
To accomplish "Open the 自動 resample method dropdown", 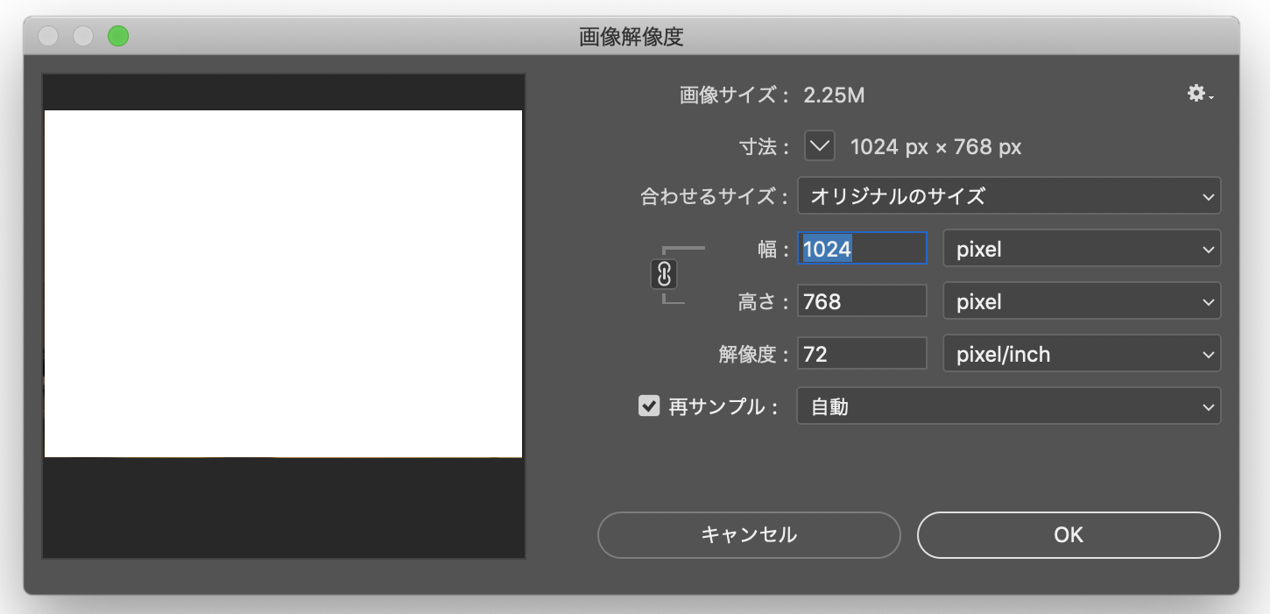I will pyautogui.click(x=1009, y=406).
